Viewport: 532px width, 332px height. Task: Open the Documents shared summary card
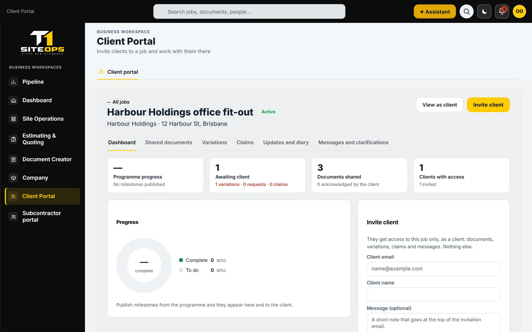[x=359, y=175]
